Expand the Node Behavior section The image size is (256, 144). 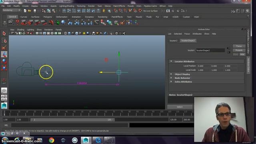(x=171, y=78)
